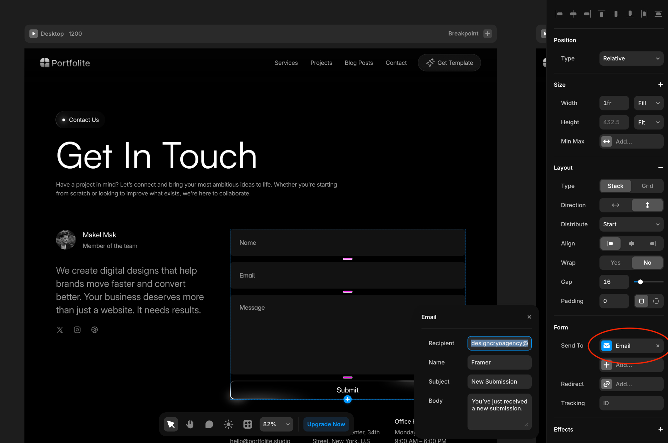Select the Hand pan tool
The image size is (668, 443).
[190, 424]
